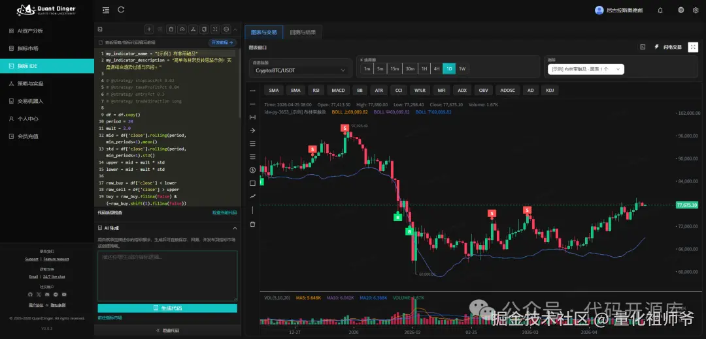Click the 生成代码 generate button
Viewport: 706px width, 339px height.
[167, 308]
